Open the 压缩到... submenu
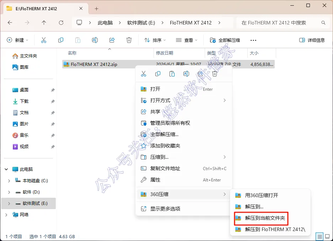Screen dimensions: 333x241 [x=184, y=157]
